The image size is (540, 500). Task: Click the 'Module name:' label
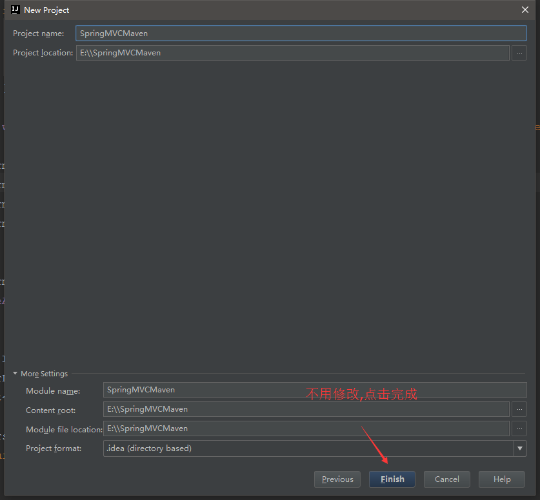(53, 391)
